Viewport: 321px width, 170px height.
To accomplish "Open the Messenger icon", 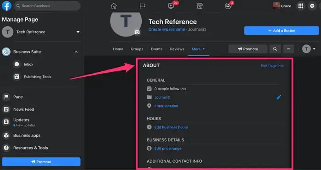I will pos(312,6).
